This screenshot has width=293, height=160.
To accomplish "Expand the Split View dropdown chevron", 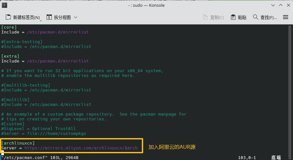I will click(x=76, y=17).
